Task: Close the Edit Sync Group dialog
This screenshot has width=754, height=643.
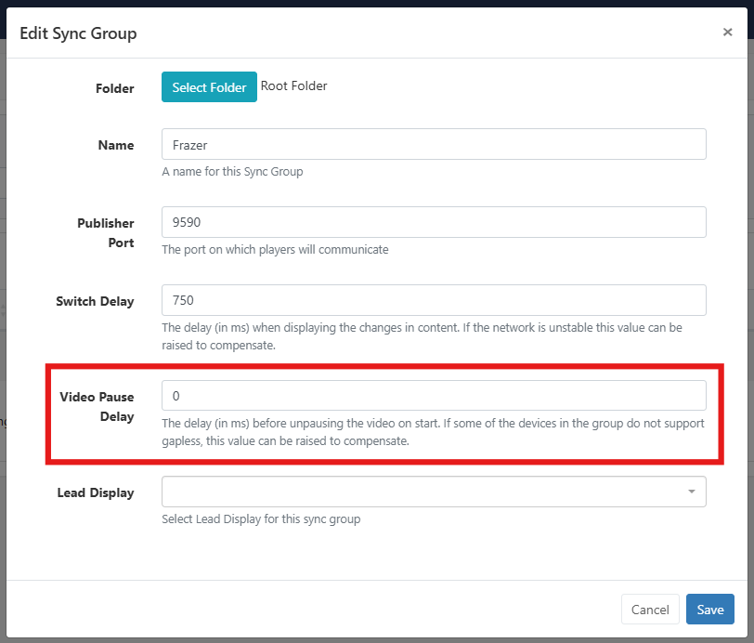Action: pos(727,33)
